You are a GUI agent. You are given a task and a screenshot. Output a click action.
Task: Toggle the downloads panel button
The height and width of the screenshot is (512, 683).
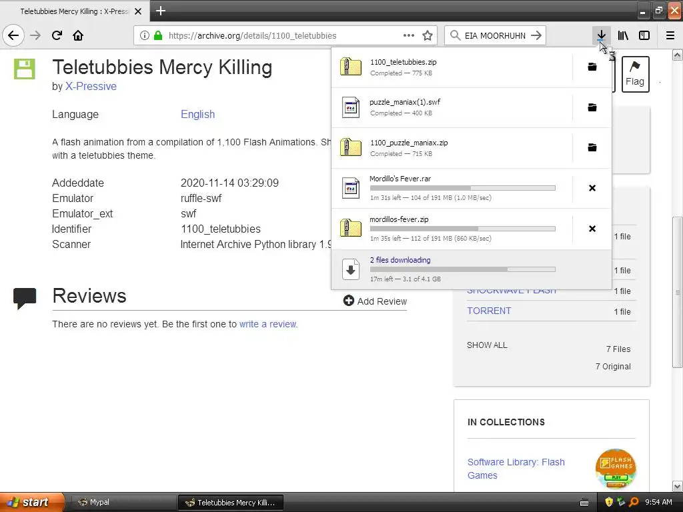[x=601, y=35]
